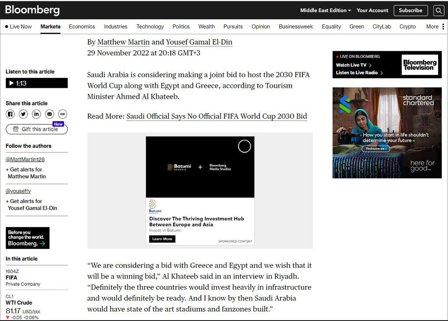Click the 'Share this article' heading

click(27, 103)
